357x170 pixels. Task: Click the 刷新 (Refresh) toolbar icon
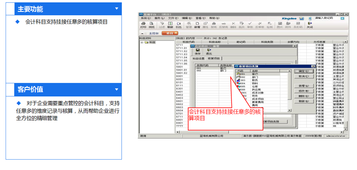[x=170, y=25]
